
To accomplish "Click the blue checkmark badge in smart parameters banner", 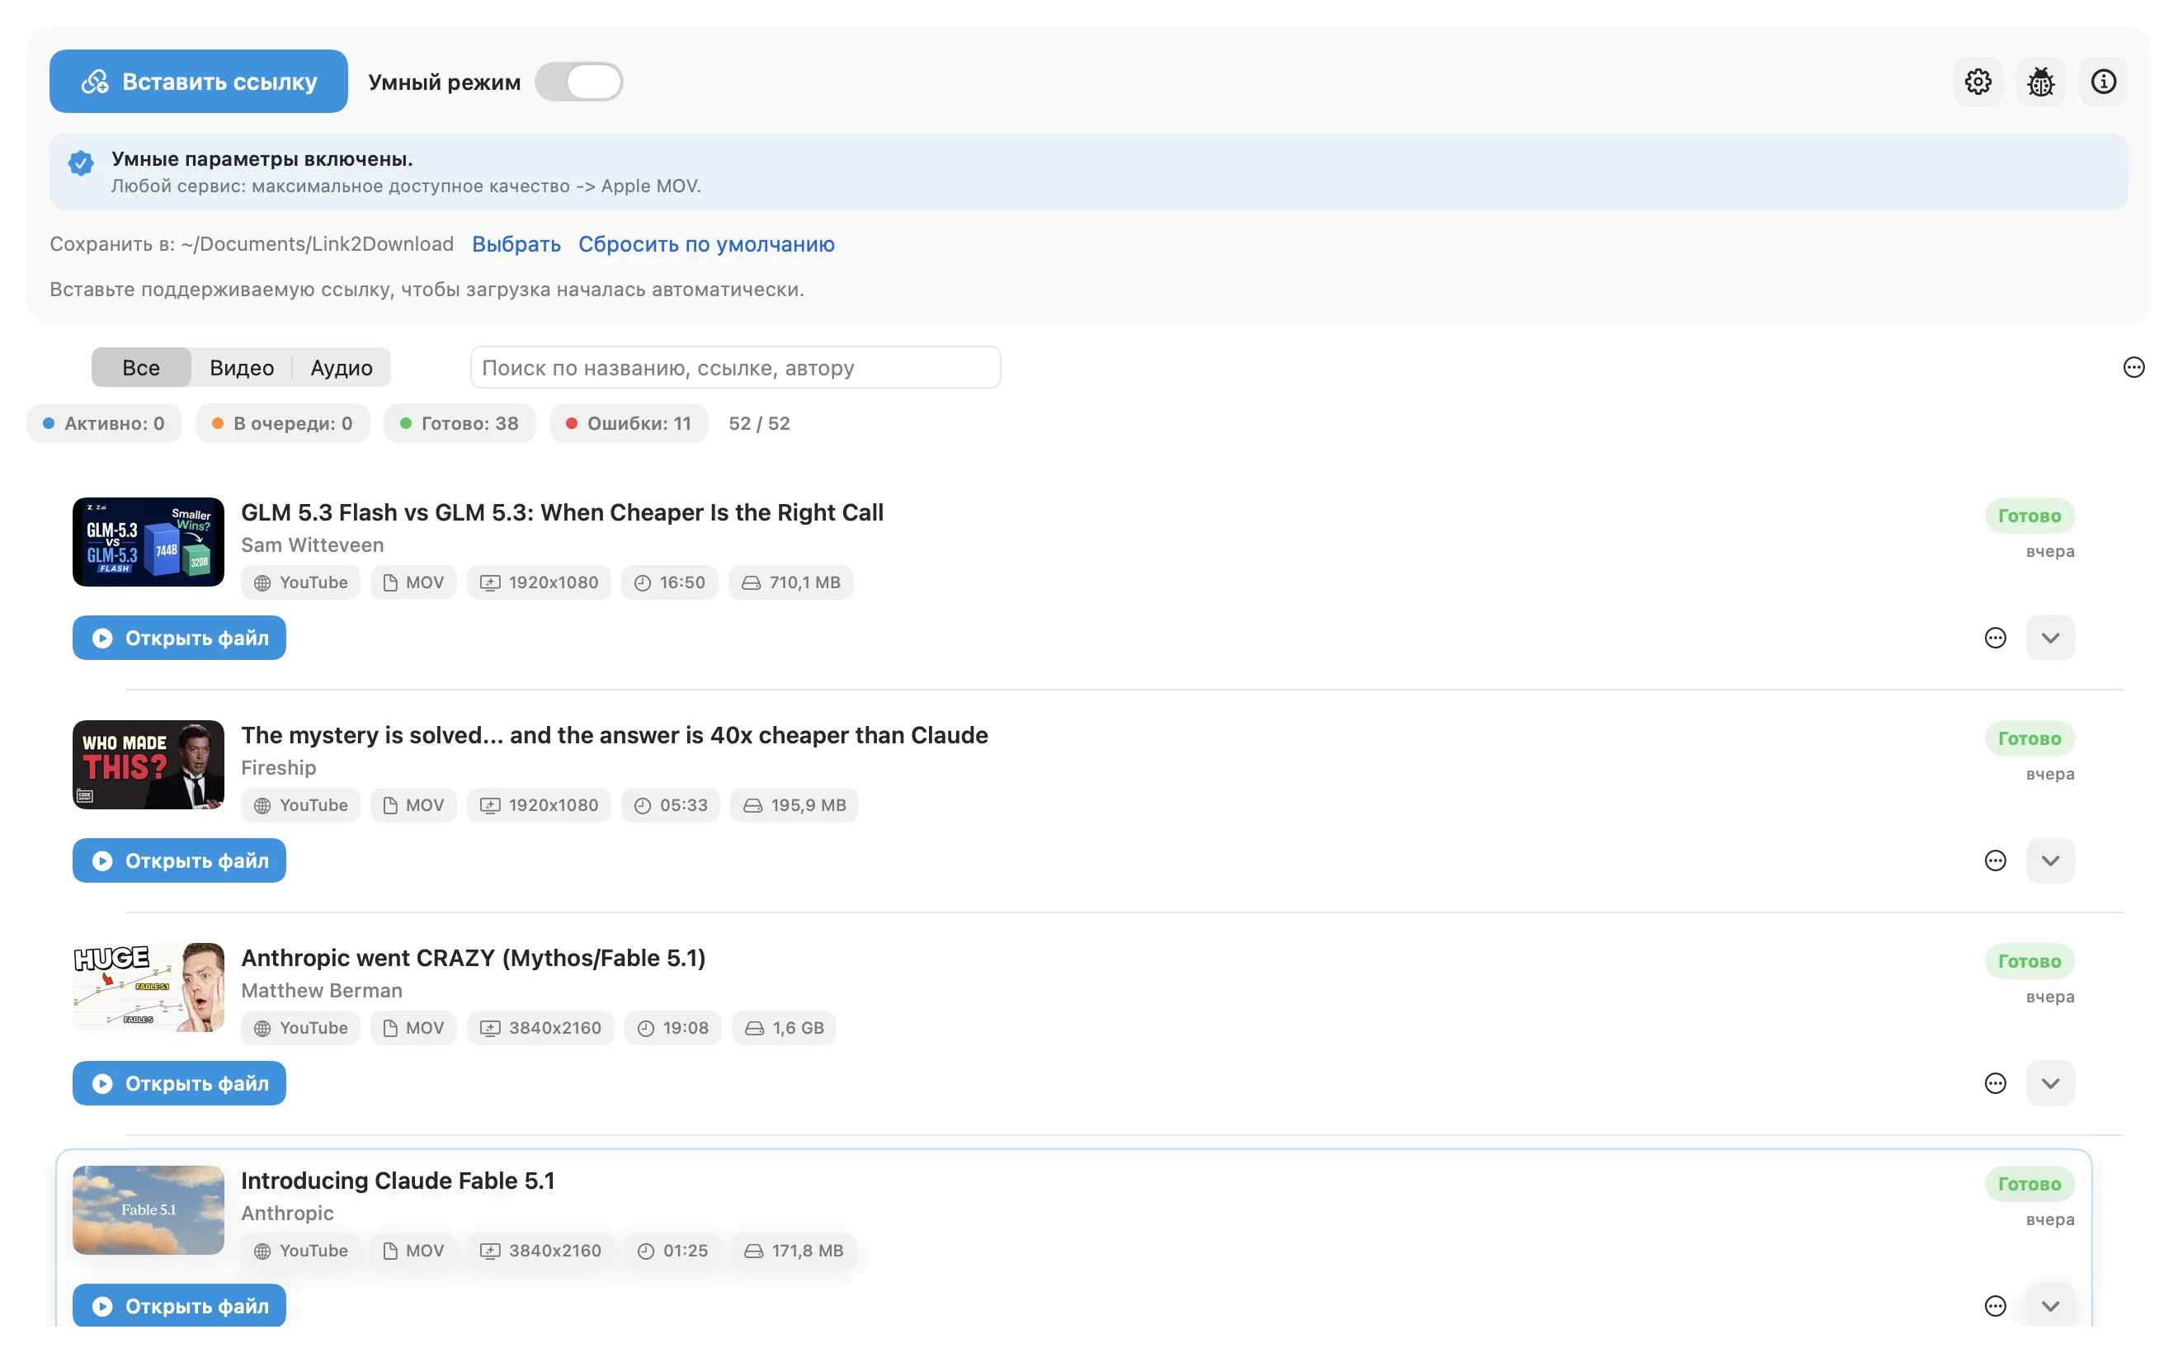I will (x=82, y=163).
